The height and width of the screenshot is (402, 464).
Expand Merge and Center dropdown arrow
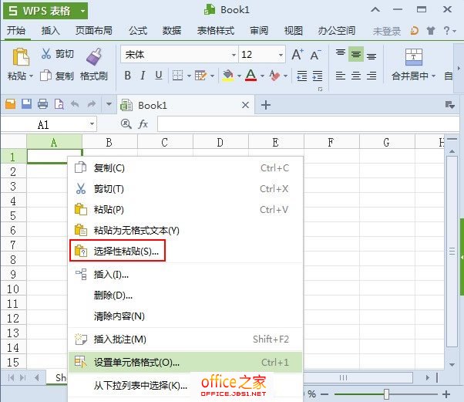click(x=433, y=76)
